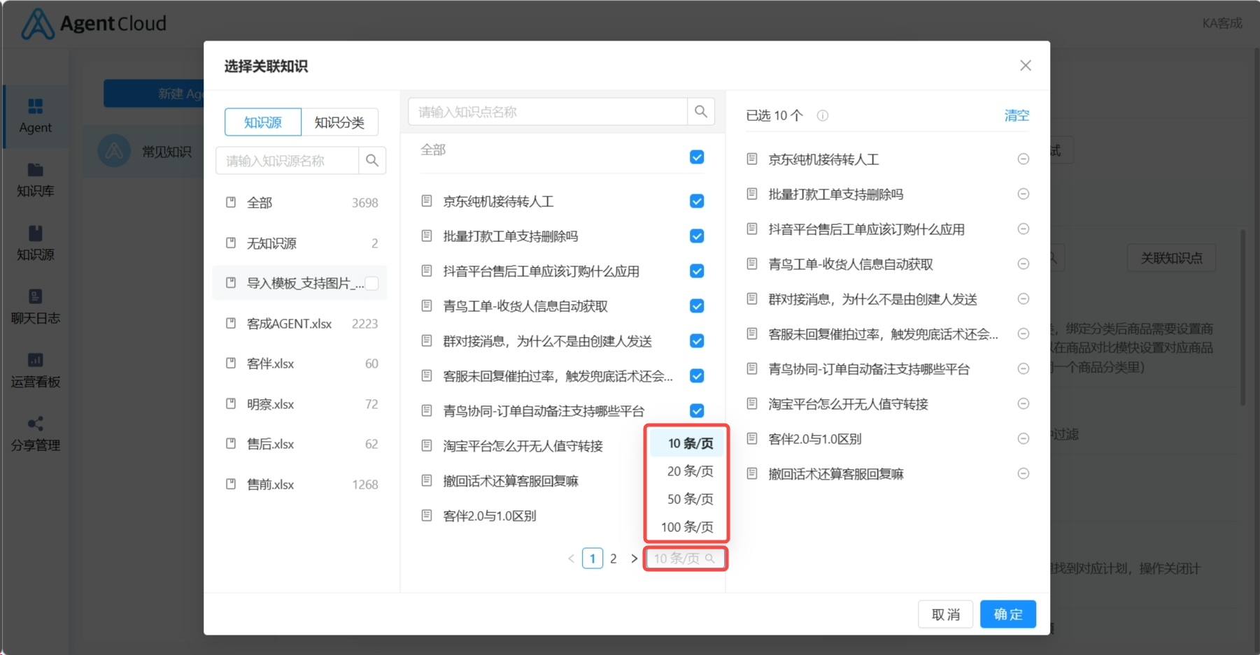
Task: Go to previous page arrow
Action: coord(571,559)
